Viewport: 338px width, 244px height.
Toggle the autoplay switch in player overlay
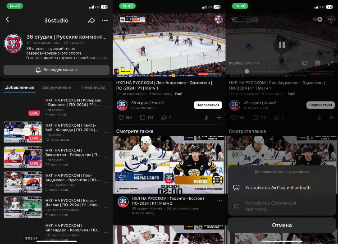coord(318,19)
